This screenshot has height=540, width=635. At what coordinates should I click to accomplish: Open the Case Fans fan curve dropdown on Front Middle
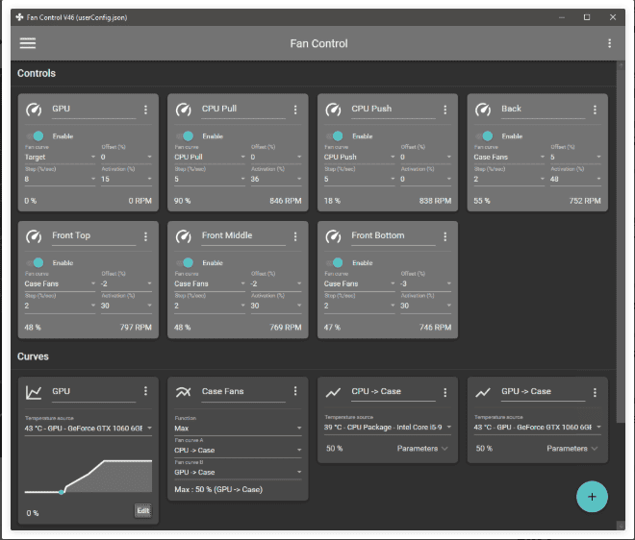tap(210, 283)
